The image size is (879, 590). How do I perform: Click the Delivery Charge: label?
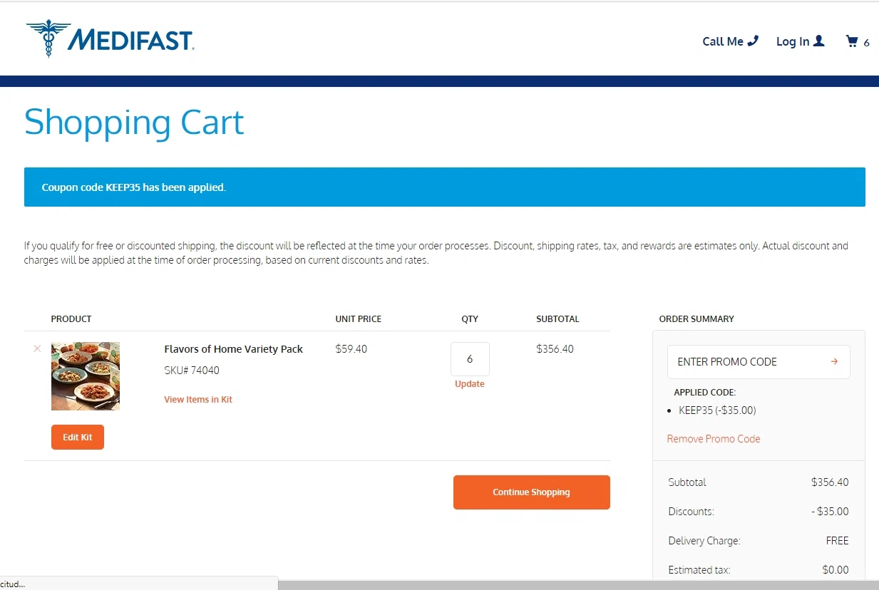[704, 541]
